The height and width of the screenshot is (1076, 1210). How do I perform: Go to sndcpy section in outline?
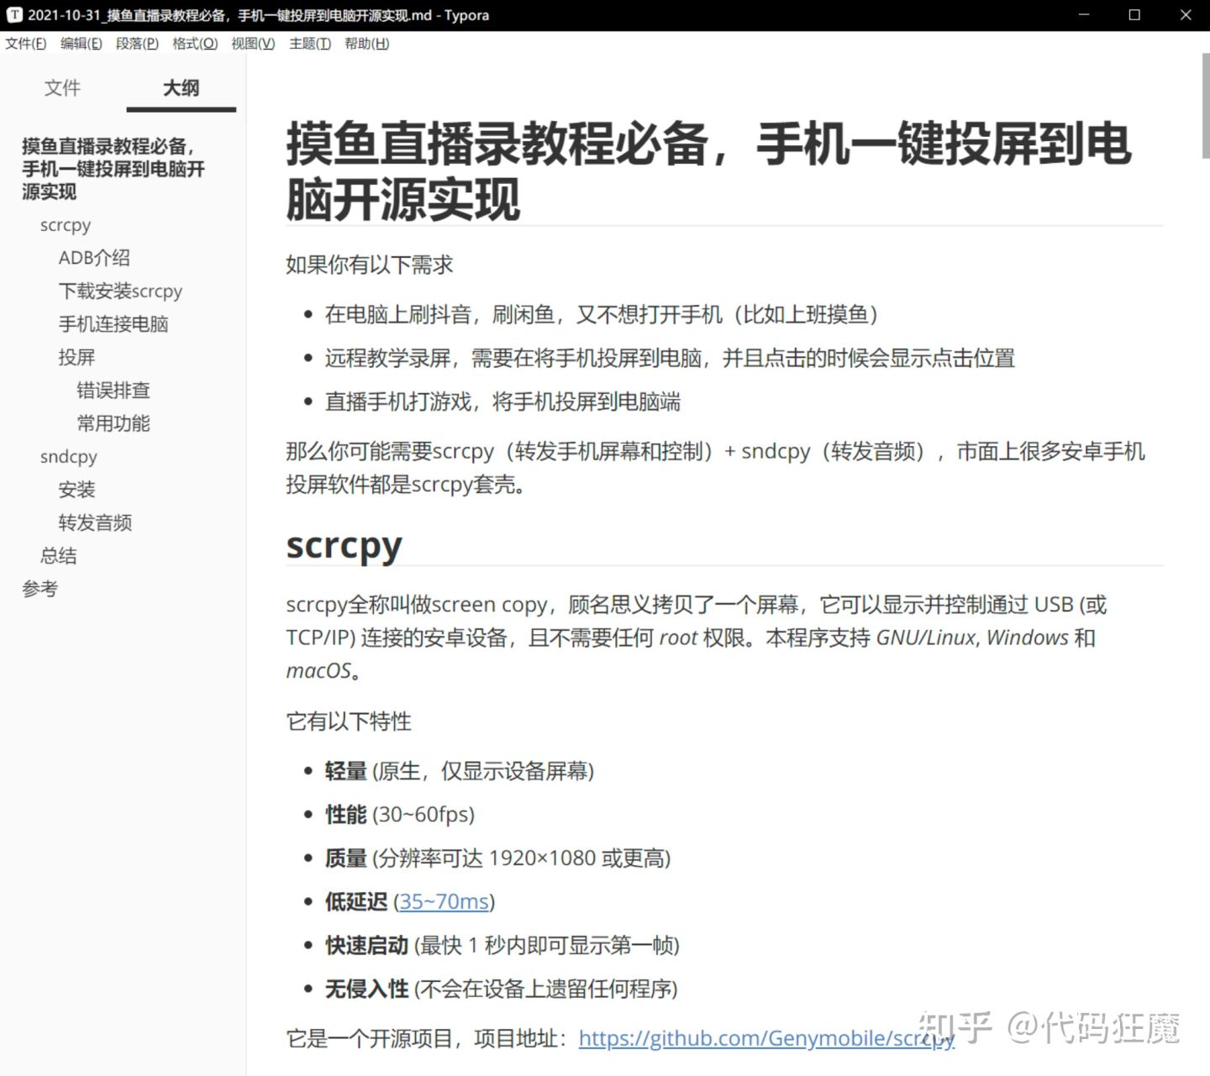coord(69,457)
